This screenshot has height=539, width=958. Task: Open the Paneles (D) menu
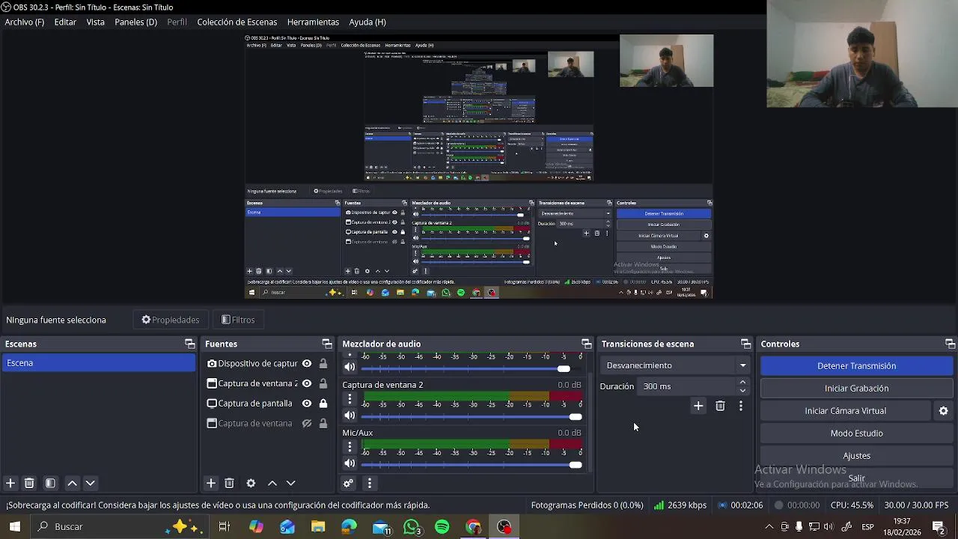136,22
